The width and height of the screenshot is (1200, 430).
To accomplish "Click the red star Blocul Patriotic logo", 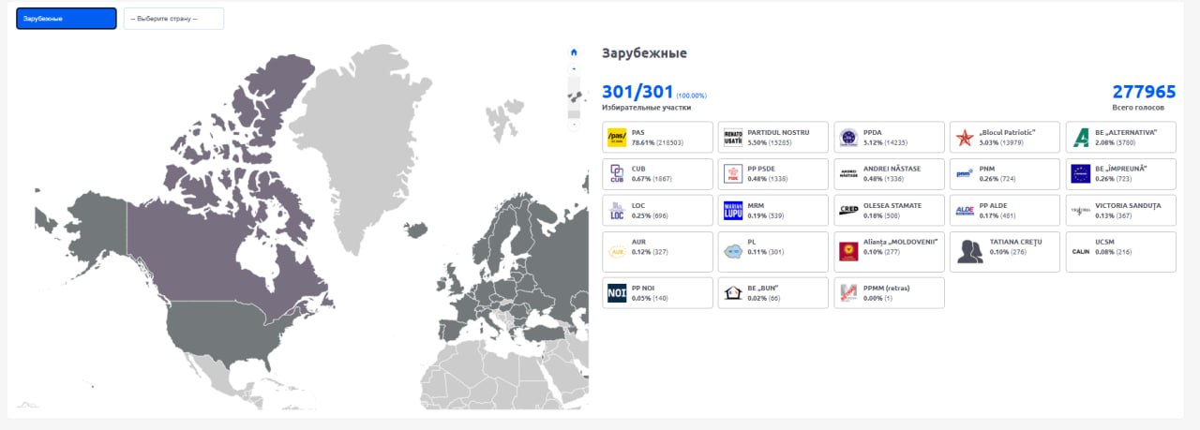I will coord(965,138).
